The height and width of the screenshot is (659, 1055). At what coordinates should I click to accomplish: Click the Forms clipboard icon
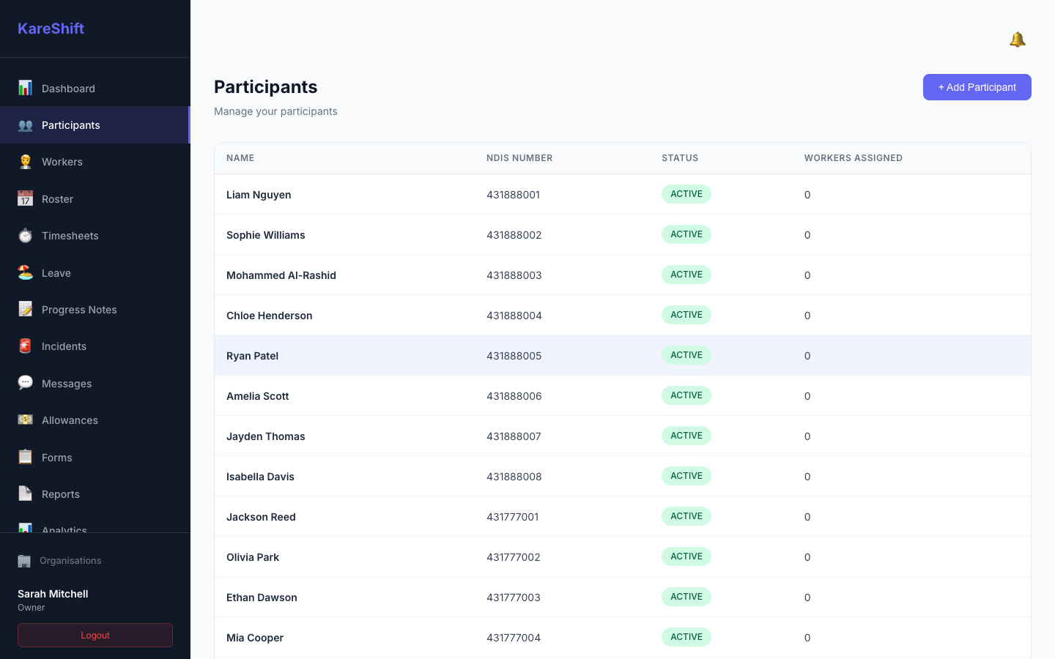[25, 457]
